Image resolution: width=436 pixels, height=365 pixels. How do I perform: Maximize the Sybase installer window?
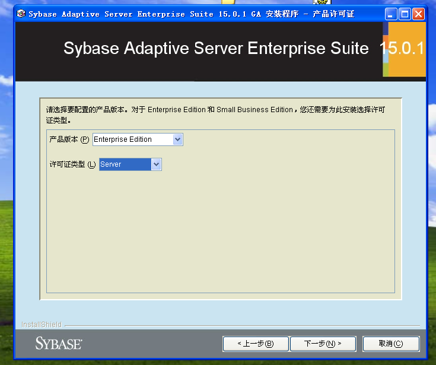coord(405,14)
